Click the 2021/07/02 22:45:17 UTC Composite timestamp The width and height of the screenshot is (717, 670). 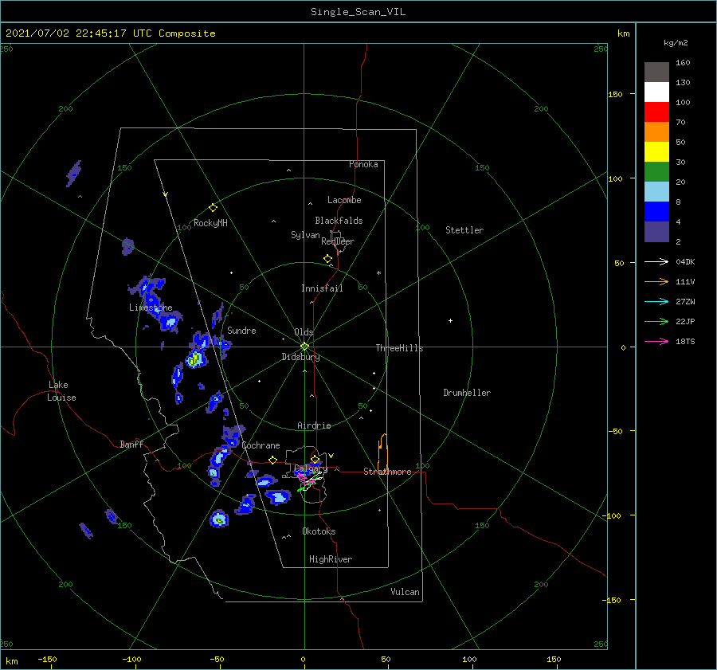pos(110,33)
